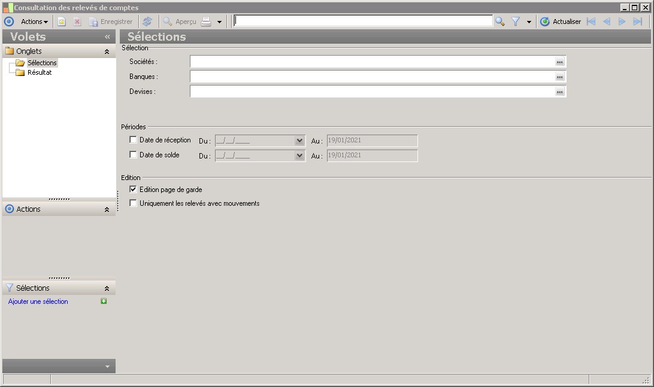Open the Résultat tree item
This screenshot has width=654, height=387.
click(40, 72)
